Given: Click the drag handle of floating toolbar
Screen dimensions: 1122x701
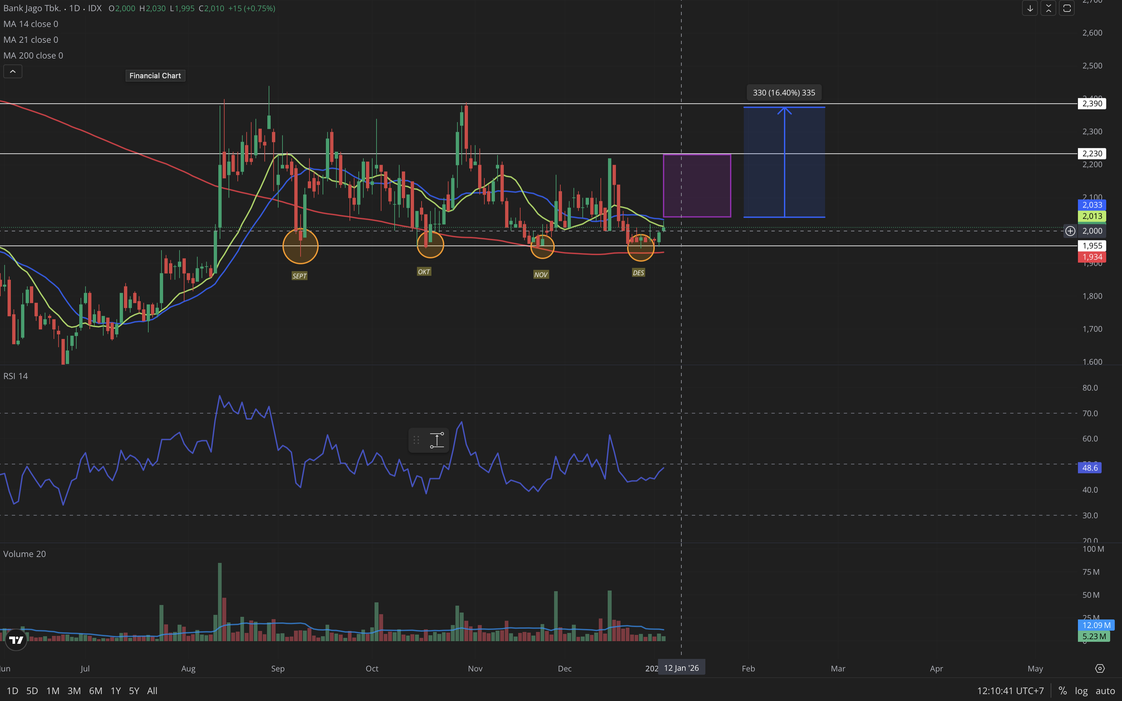Looking at the screenshot, I should [416, 440].
